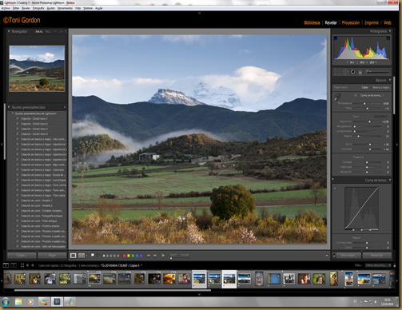Start the impromptu slideshow play button

click(x=163, y=256)
